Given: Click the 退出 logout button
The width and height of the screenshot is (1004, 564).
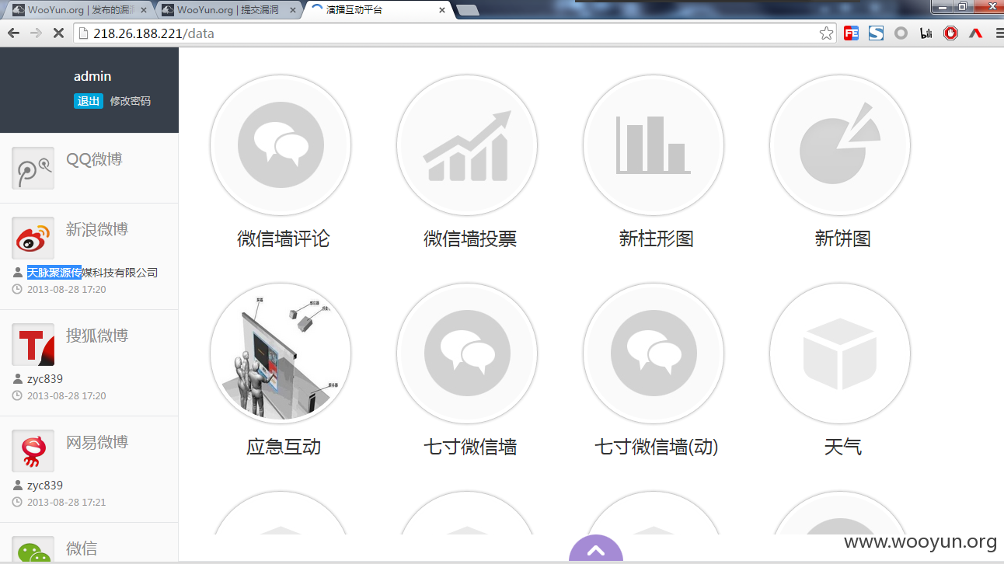Looking at the screenshot, I should (89, 101).
